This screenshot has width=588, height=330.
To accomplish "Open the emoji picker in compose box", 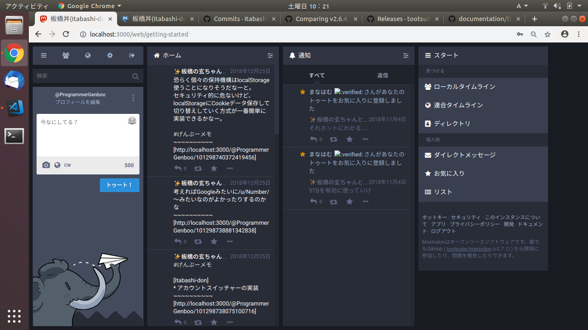I will click(132, 121).
